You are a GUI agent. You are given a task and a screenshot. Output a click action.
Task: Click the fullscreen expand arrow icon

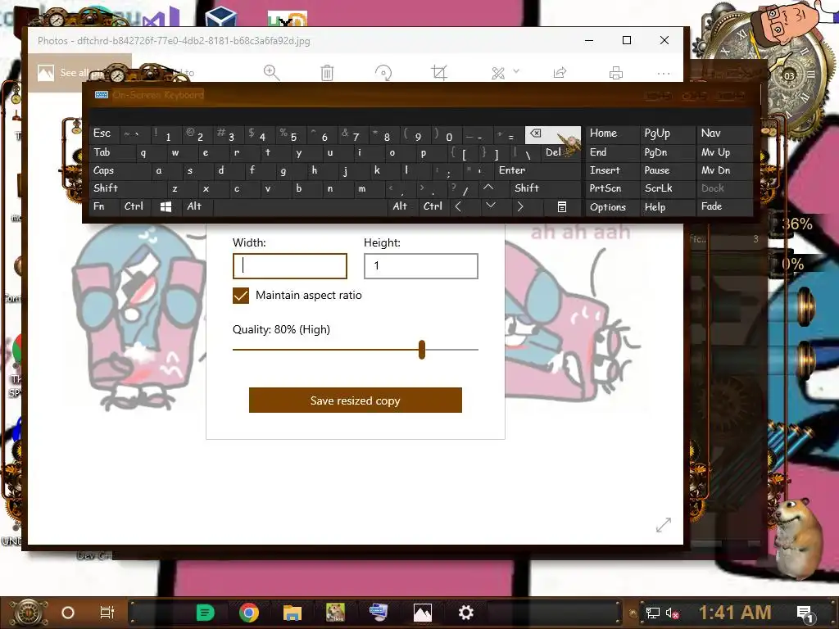coord(664,525)
